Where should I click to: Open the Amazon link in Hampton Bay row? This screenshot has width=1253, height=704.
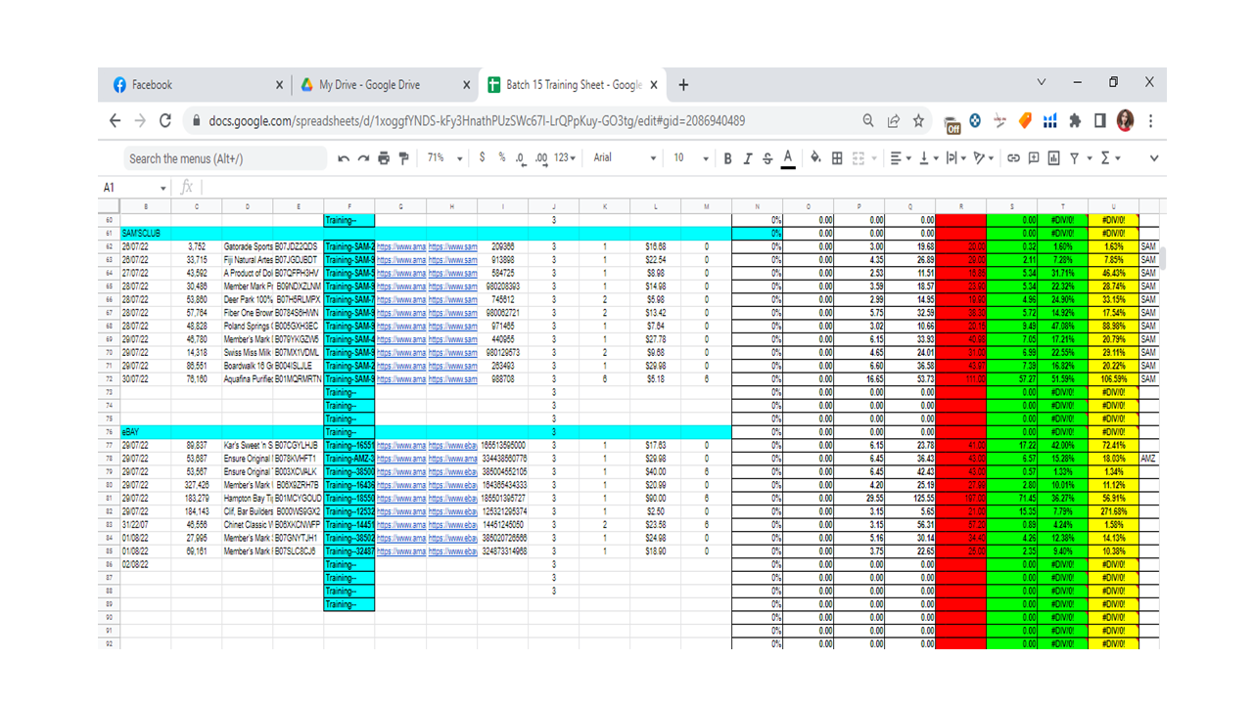pyautogui.click(x=400, y=498)
